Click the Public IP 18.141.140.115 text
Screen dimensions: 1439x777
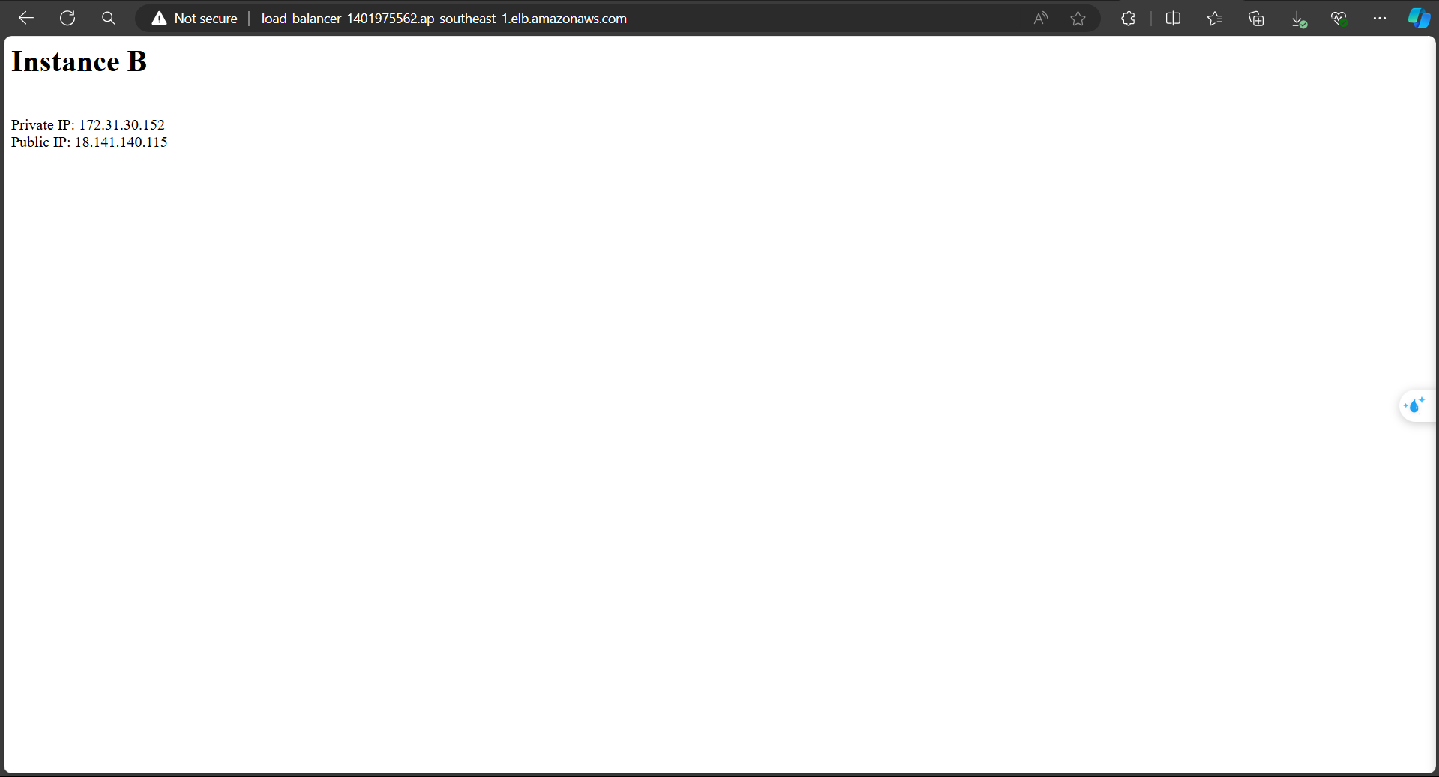click(89, 142)
